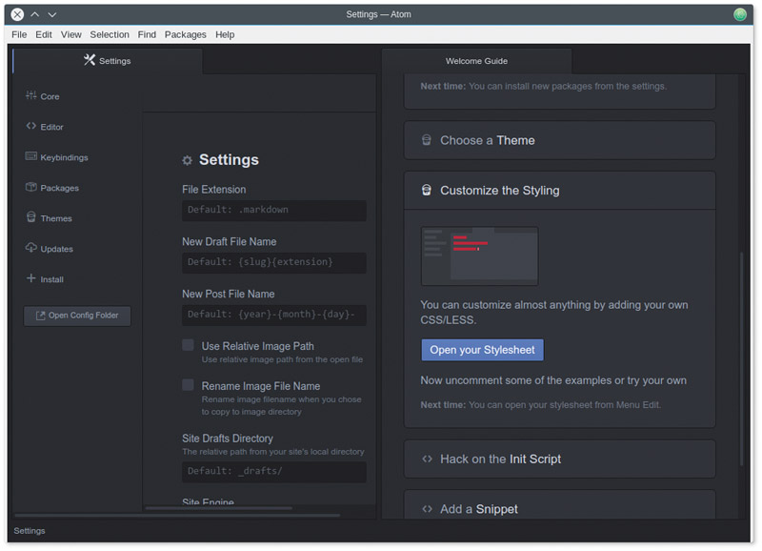The image size is (762, 551).
Task: Close the Atom window
Action: click(x=17, y=14)
